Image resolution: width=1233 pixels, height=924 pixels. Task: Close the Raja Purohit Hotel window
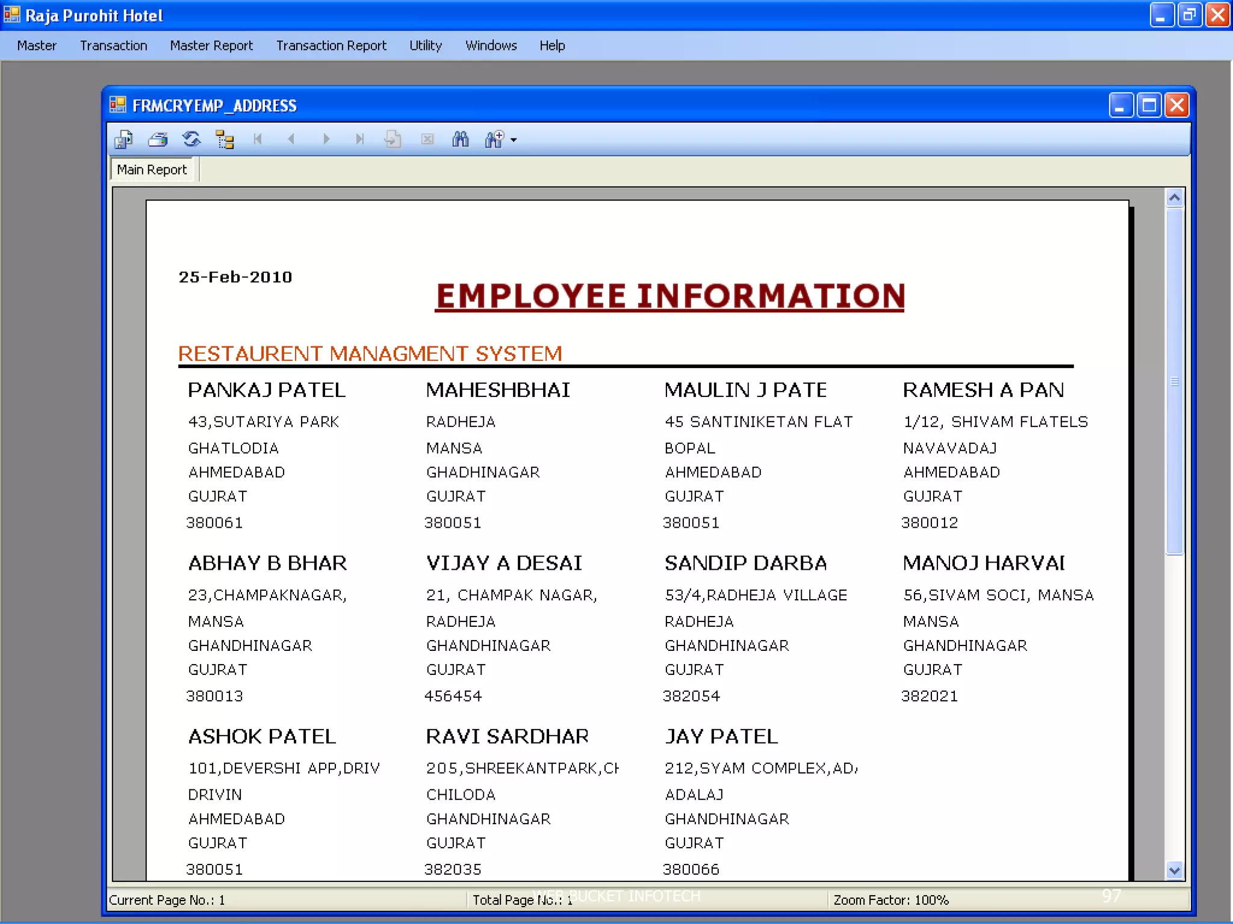[x=1217, y=15]
